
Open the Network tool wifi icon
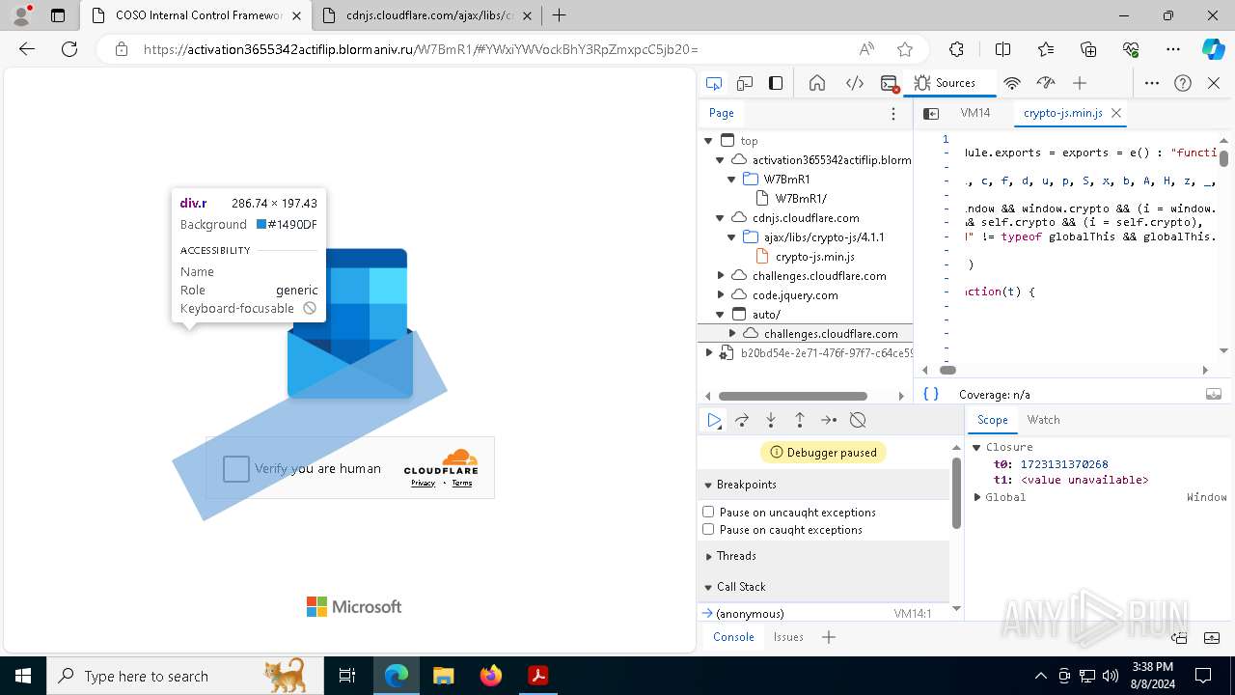[x=1012, y=83]
